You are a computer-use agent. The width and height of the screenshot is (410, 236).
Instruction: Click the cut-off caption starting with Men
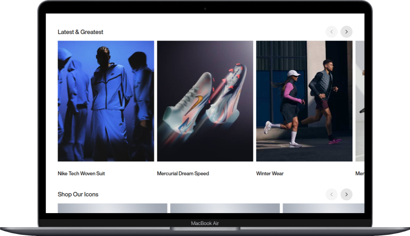coord(360,174)
